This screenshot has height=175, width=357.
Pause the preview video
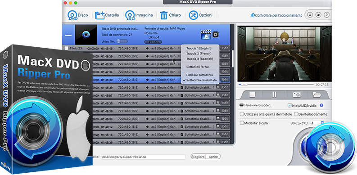click(274, 94)
